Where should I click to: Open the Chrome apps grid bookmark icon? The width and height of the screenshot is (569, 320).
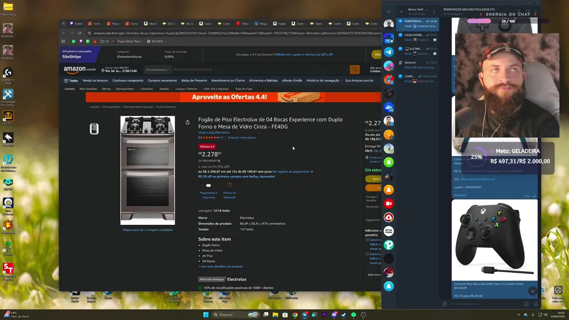click(x=63, y=41)
